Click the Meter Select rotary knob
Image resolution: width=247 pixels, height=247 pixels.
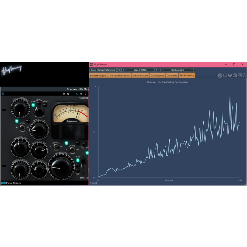39,111
